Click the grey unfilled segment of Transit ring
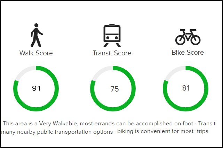223x148 pixels. tap(98, 74)
